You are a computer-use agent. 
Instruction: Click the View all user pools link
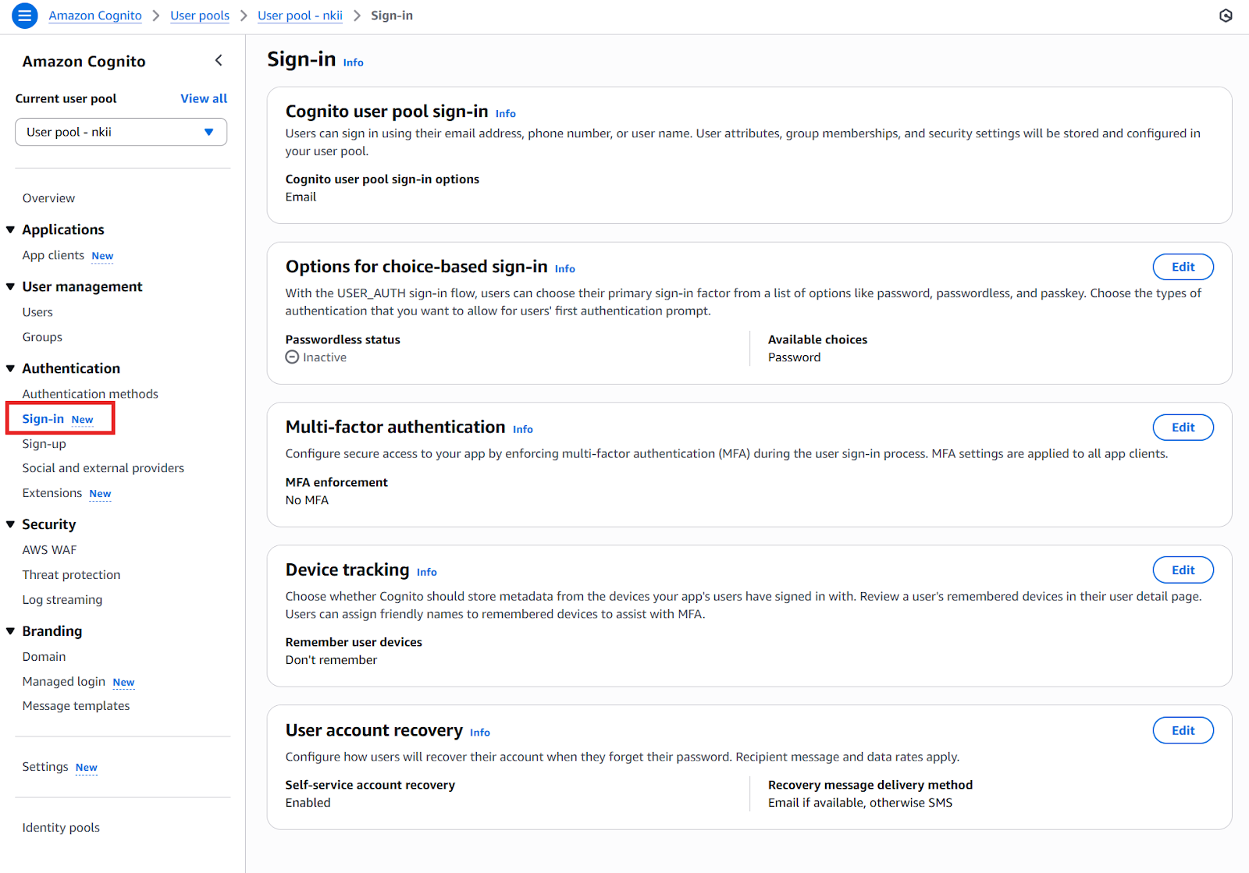click(x=204, y=98)
